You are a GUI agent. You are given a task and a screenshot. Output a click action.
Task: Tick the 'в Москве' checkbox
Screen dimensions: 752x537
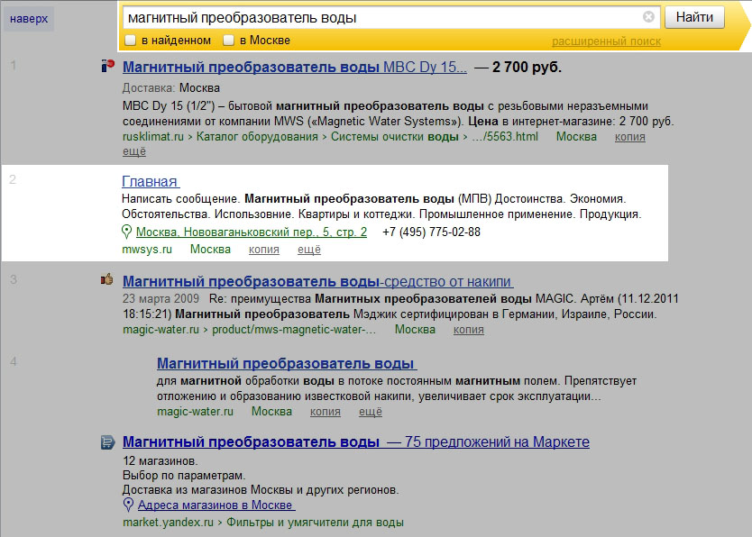229,41
